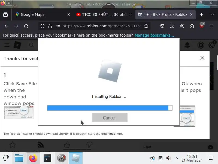Select the Blox Fruits - Roblox tab
Image resolution: width=218 pixels, height=164 pixels.
165,14
